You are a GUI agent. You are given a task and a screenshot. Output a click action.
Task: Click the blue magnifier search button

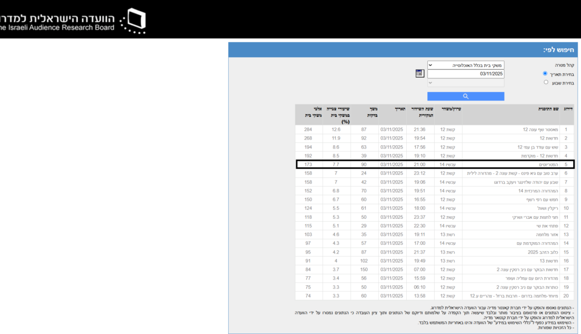point(466,96)
